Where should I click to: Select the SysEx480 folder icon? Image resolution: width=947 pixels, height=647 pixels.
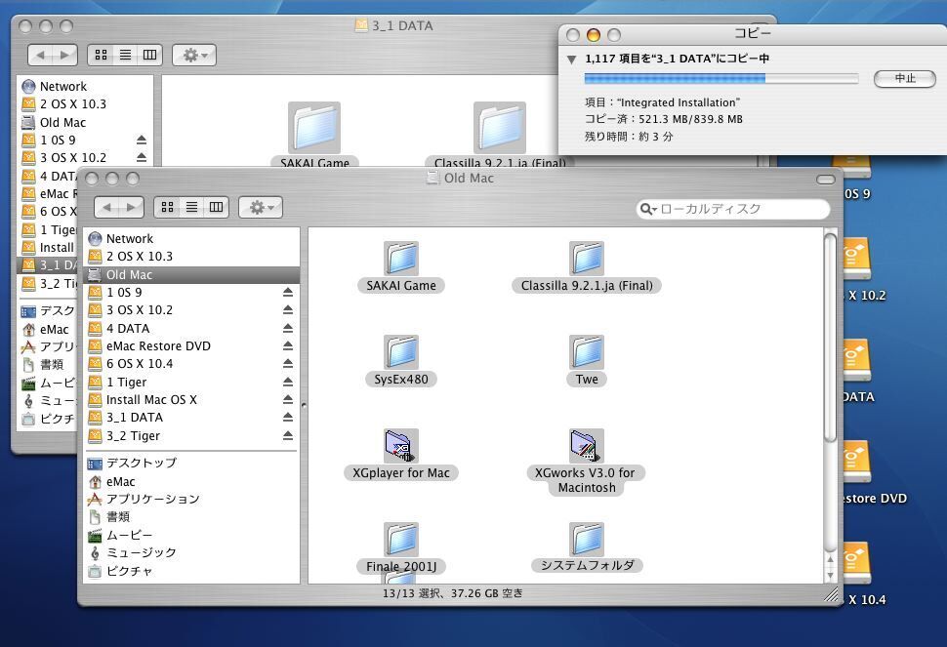click(400, 352)
